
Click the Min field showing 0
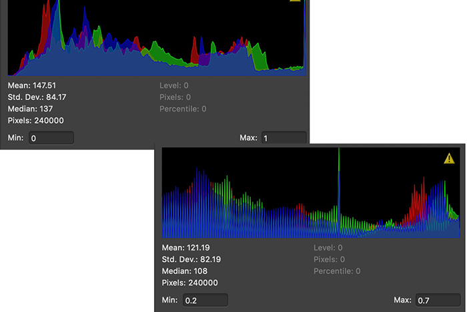[51, 138]
